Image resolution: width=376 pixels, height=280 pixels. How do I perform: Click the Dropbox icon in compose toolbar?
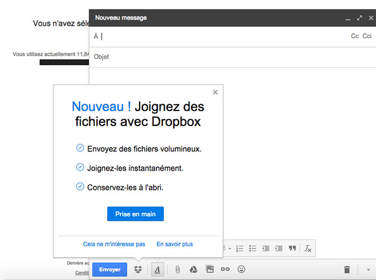point(138,269)
